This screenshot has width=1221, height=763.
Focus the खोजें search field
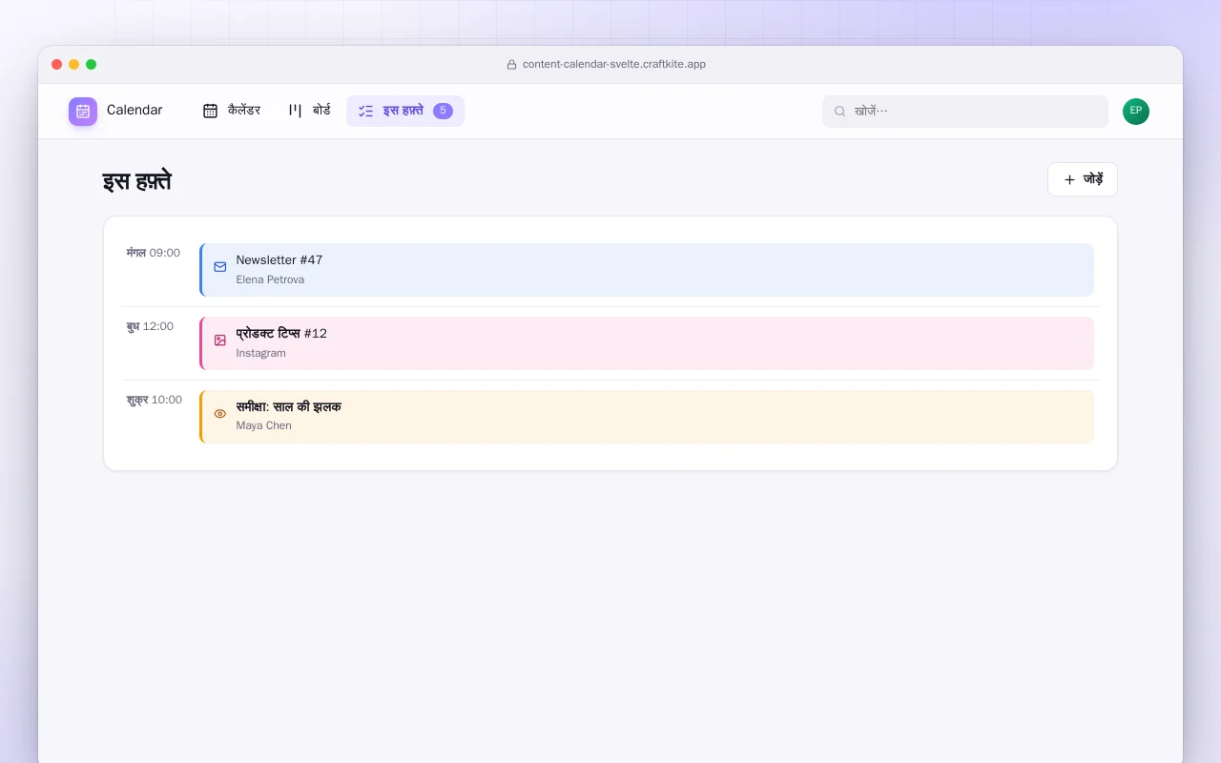(965, 112)
